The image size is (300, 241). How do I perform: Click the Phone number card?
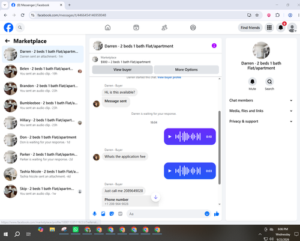pos(130,201)
